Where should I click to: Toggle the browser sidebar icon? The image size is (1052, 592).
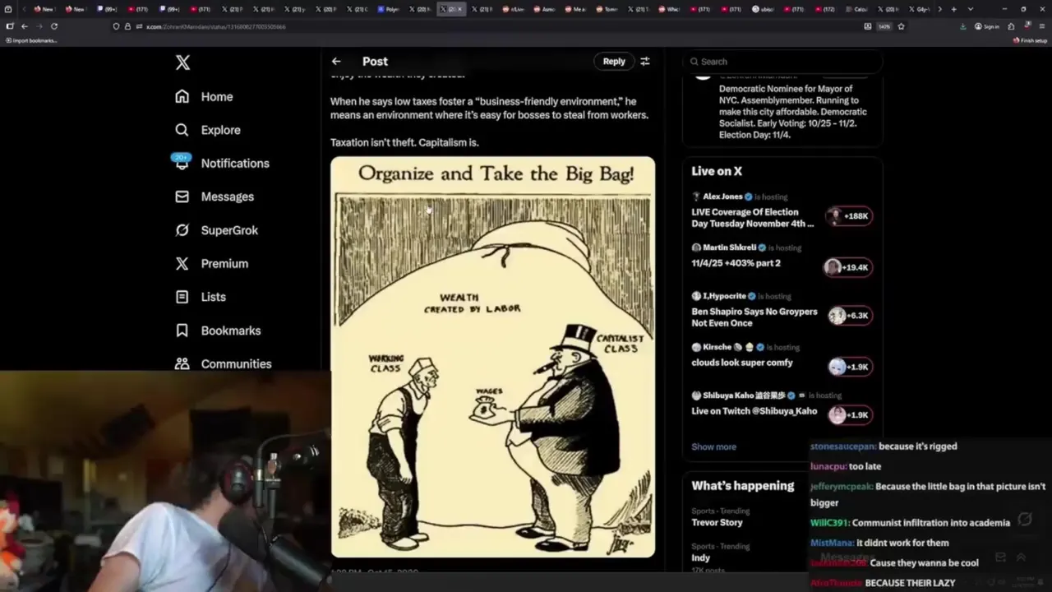10,26
